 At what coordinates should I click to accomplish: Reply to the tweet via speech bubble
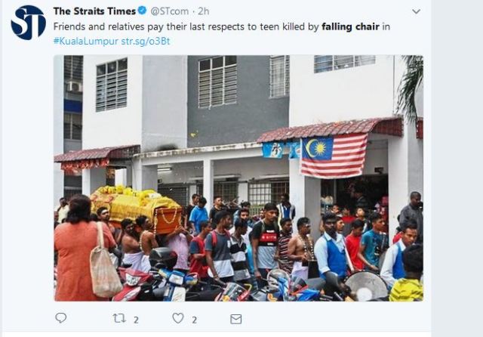point(60,318)
